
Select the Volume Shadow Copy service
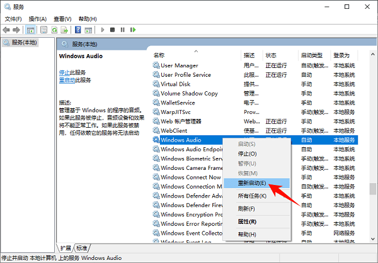(x=255, y=93)
